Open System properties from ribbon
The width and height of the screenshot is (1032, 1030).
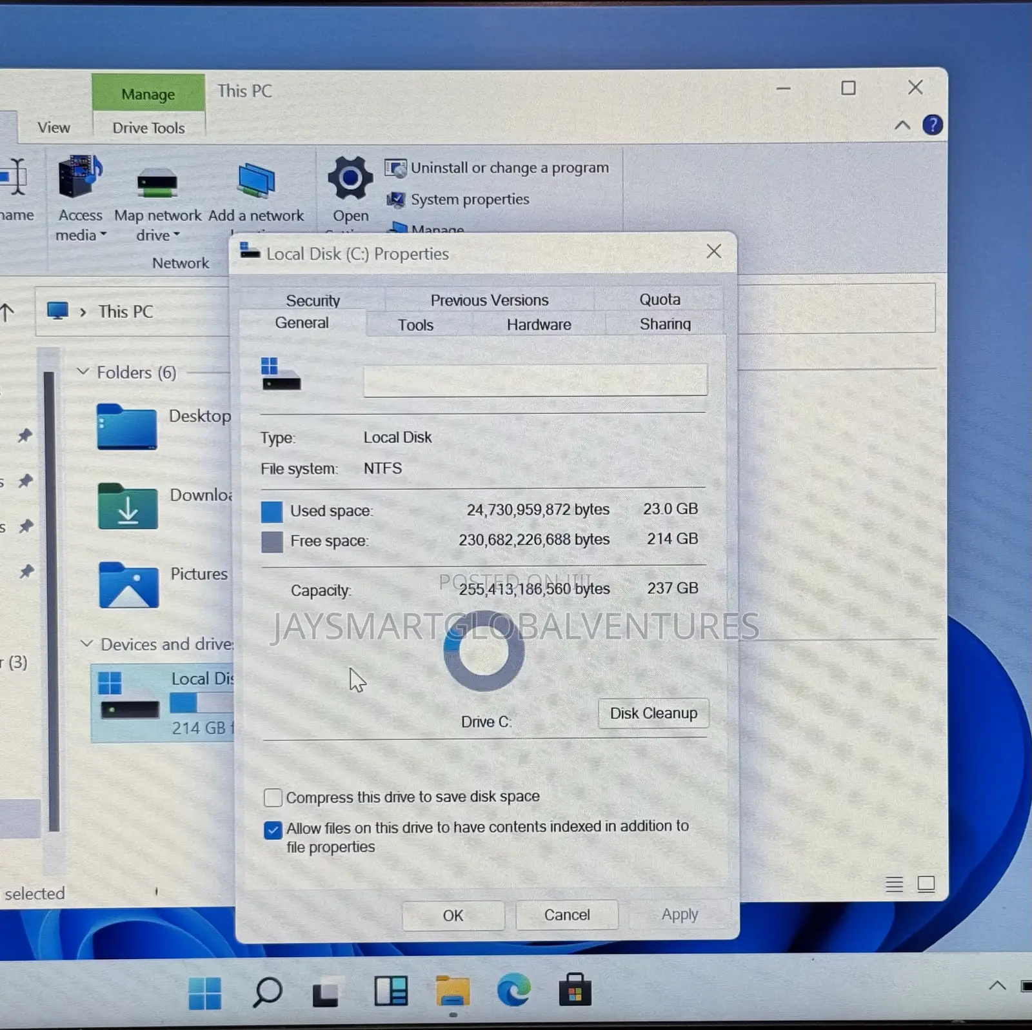[458, 199]
